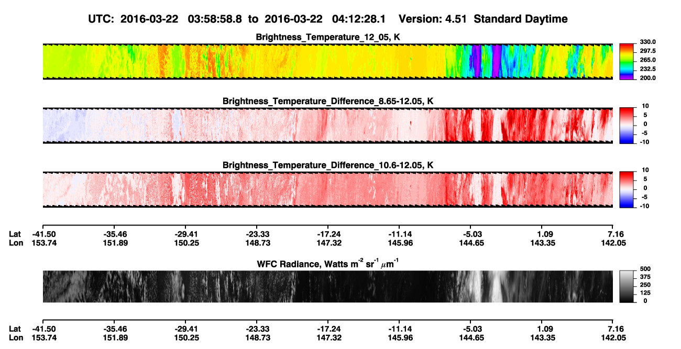
Task: Click longitude 151.89 on axis under 10.6-12.05 plot
Action: pyautogui.click(x=115, y=243)
